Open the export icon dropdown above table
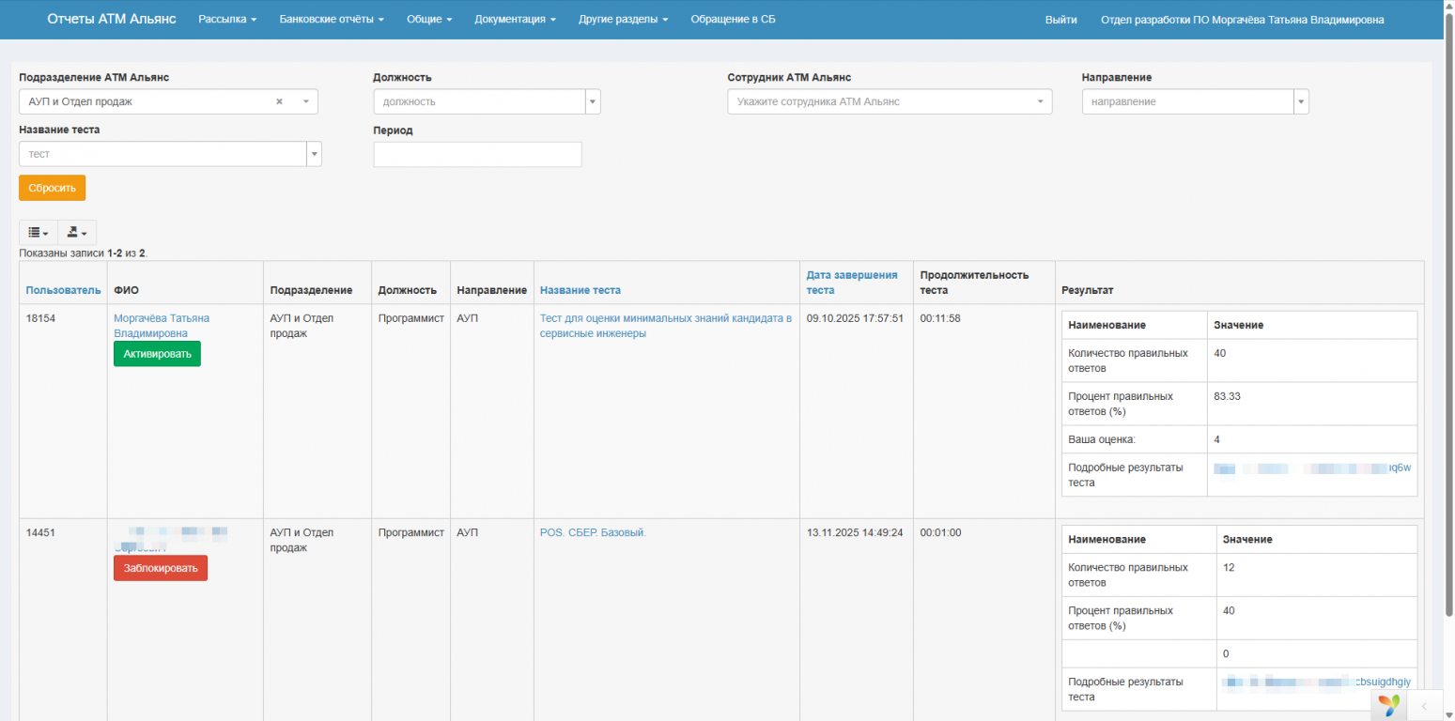The width and height of the screenshot is (1455, 721). coord(77,233)
